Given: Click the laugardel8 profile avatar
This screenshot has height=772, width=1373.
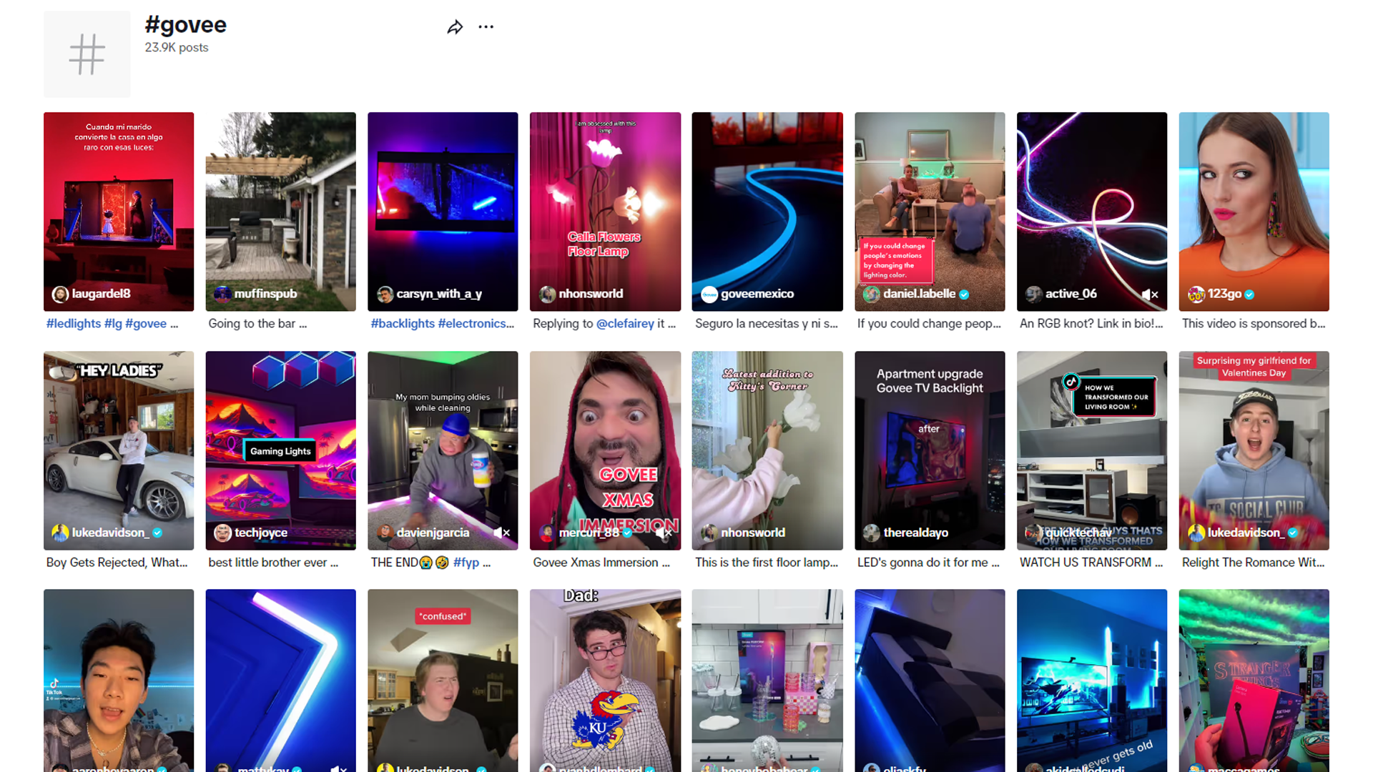Looking at the screenshot, I should (x=60, y=294).
